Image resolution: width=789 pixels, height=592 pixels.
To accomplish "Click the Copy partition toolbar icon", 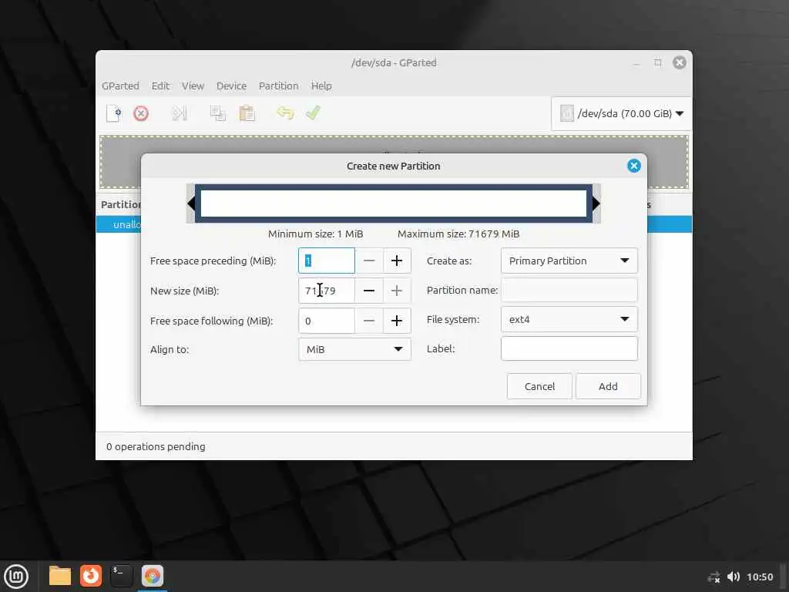I will tap(217, 113).
